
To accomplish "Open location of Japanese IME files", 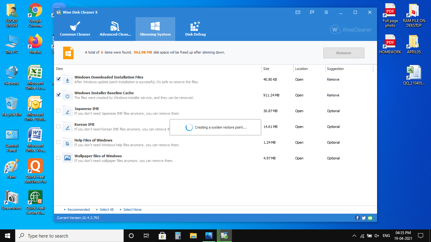I will (x=299, y=111).
